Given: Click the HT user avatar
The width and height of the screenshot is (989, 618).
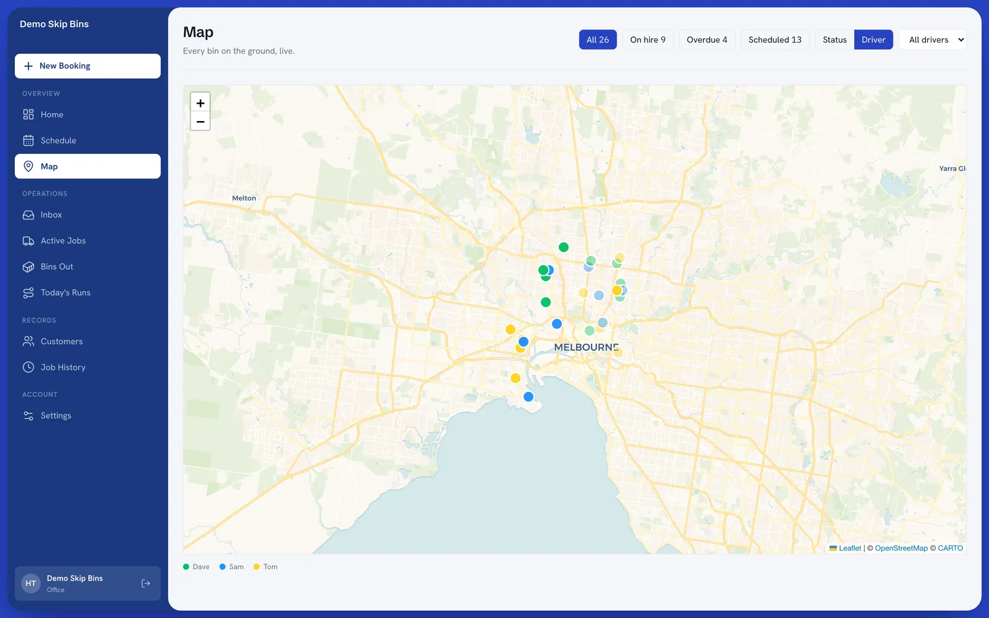Looking at the screenshot, I should click(x=31, y=583).
